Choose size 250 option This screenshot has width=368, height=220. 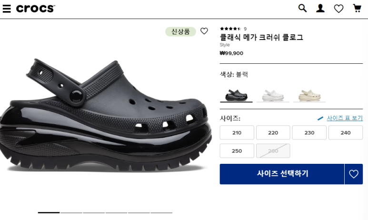click(237, 151)
